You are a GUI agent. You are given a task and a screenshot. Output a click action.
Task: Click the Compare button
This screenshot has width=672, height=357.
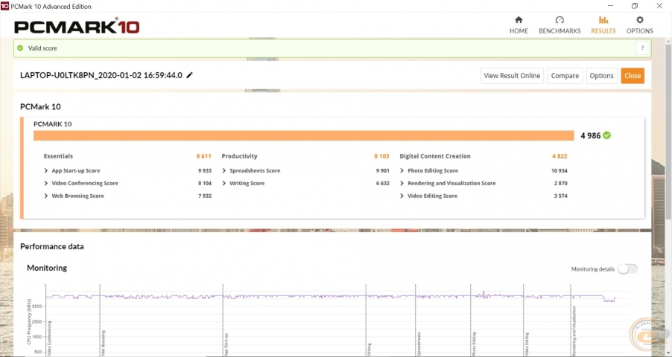565,76
